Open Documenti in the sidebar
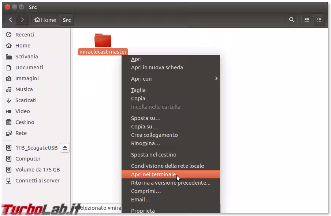Viewport: 331px width, 216px height. (36, 67)
